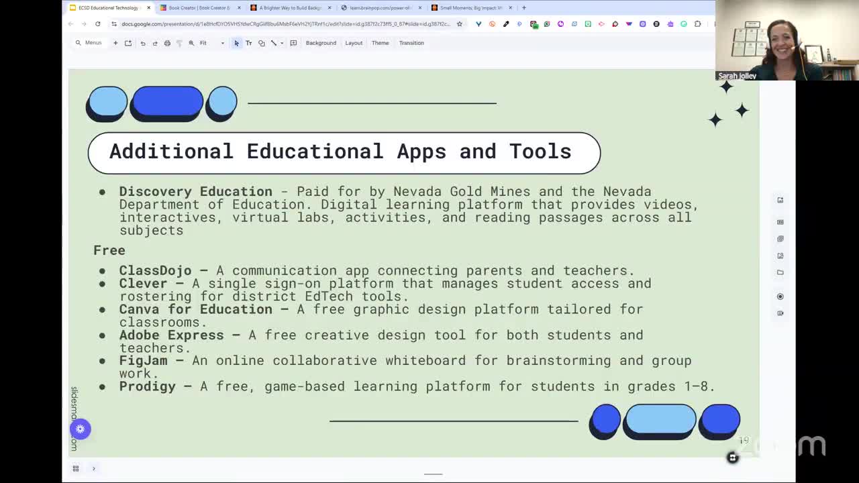The image size is (859, 483).
Task: Open the folder icon in the right side panel
Action: click(780, 272)
